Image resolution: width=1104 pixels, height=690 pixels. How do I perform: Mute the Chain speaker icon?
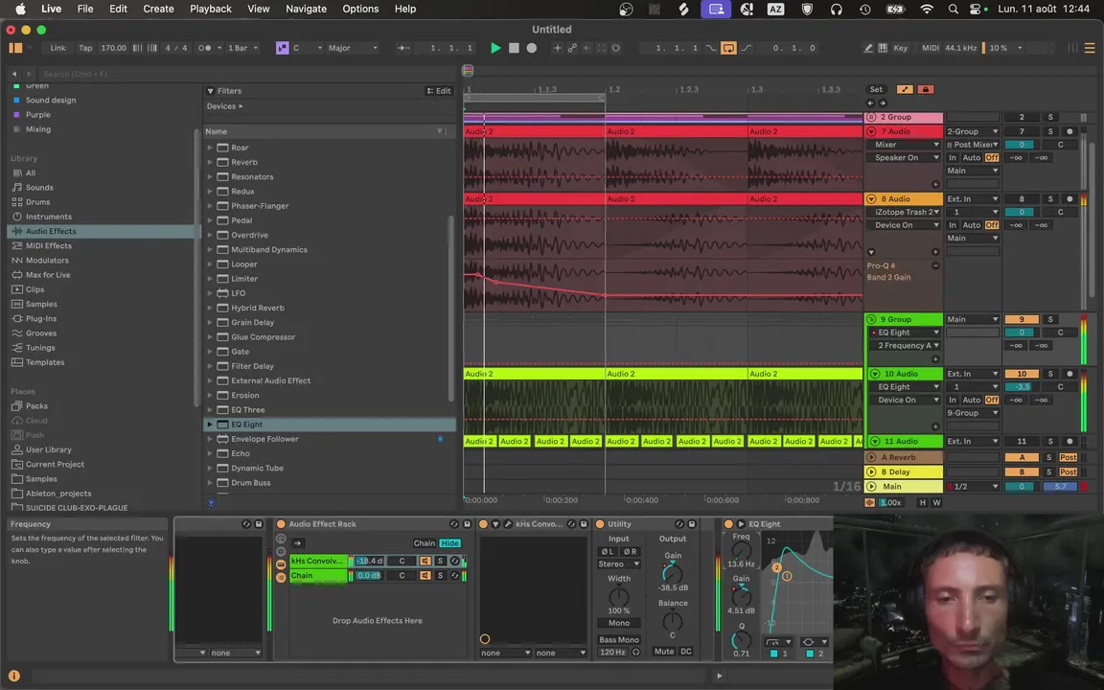[425, 575]
